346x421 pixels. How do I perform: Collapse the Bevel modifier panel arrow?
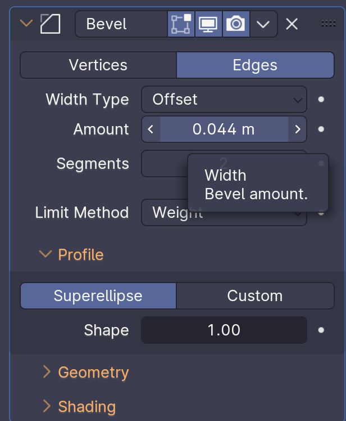coord(26,24)
